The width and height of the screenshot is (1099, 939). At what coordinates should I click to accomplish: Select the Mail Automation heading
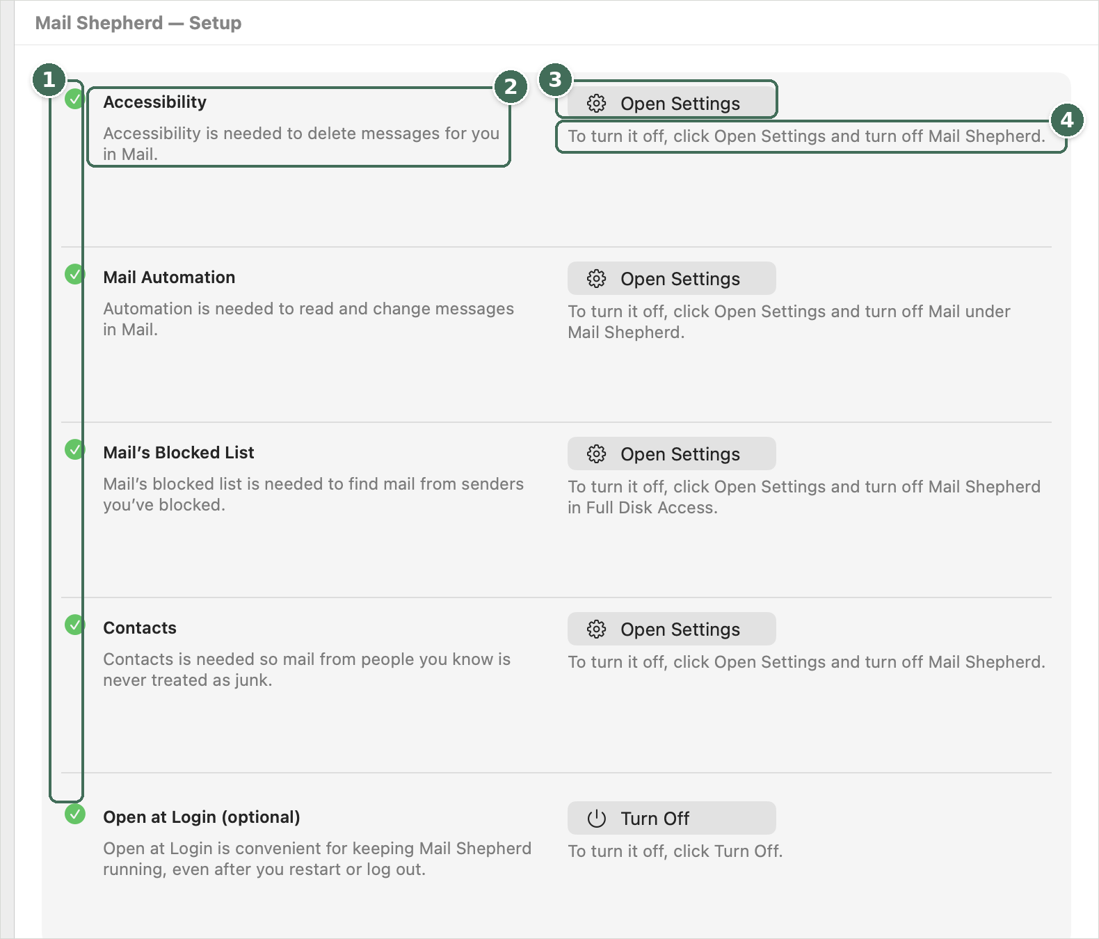click(x=169, y=278)
